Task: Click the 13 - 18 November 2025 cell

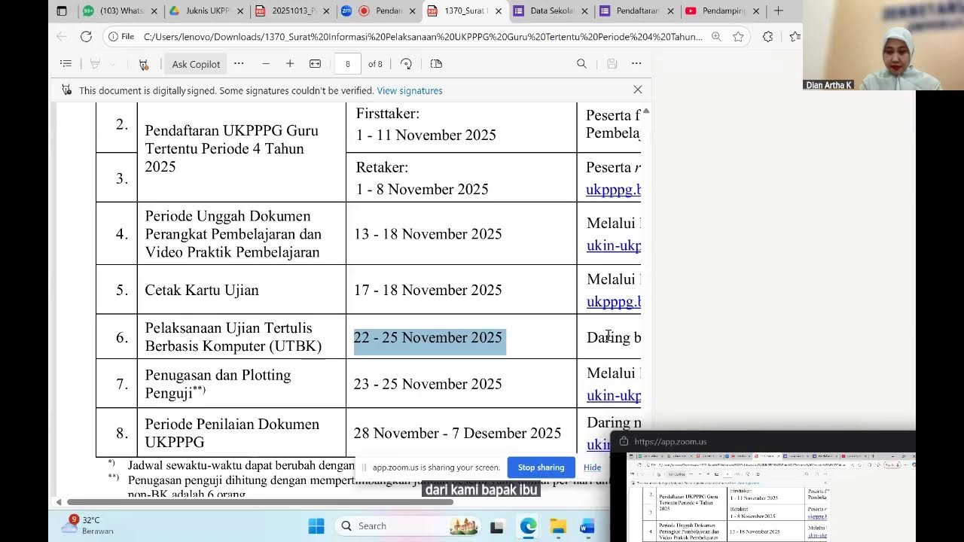Action: pyautogui.click(x=461, y=233)
